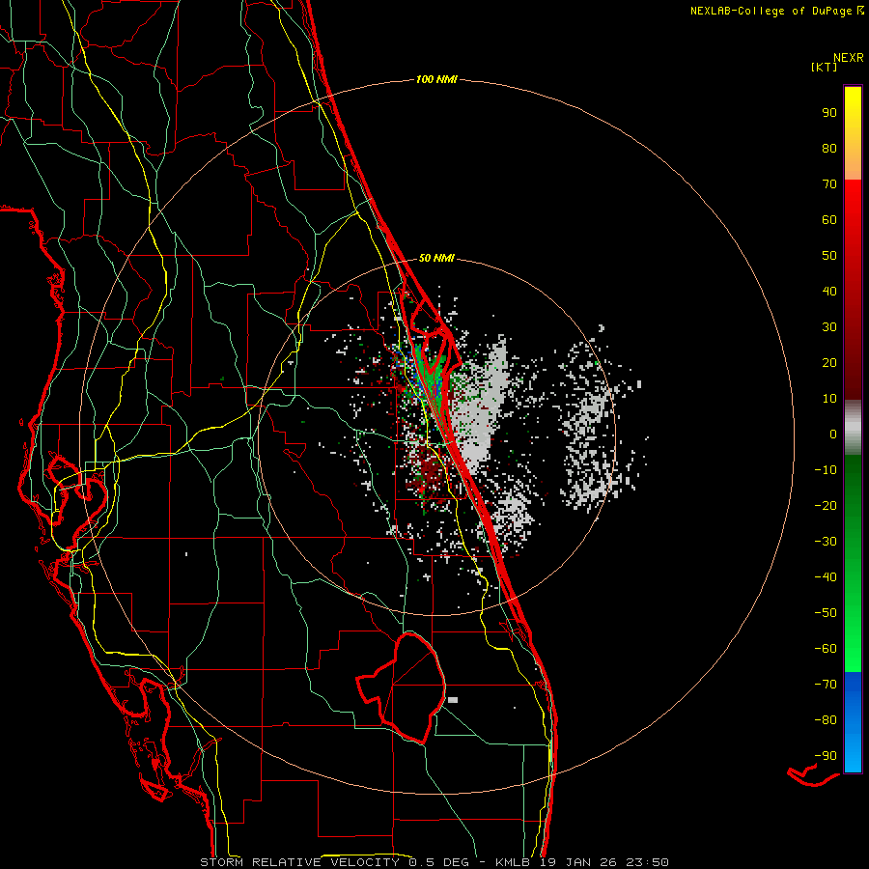Click the -20 scale value
Screen dimensions: 869x869
[826, 505]
